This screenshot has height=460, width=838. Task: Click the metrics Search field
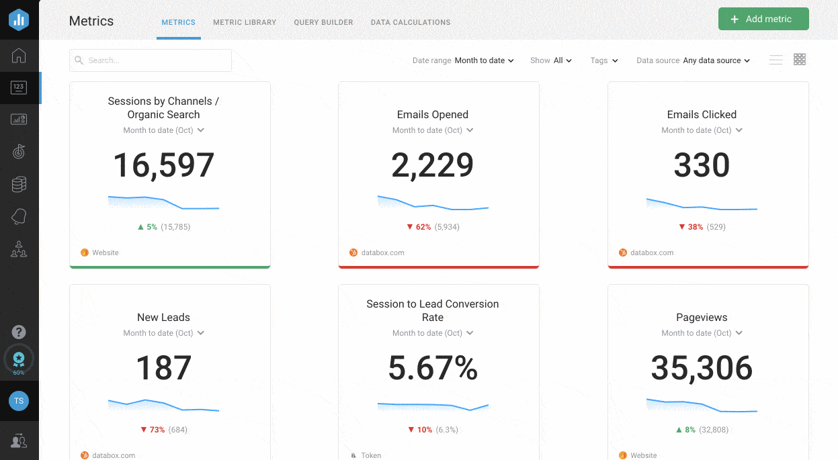coord(151,60)
